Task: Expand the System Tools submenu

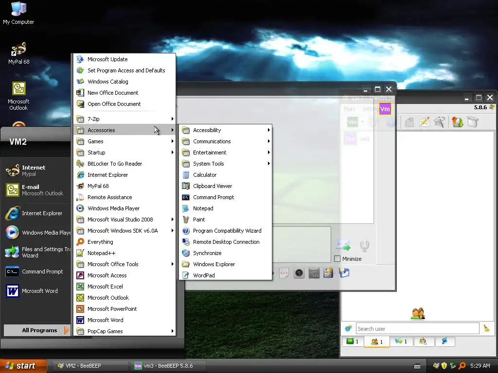Action: click(x=226, y=163)
